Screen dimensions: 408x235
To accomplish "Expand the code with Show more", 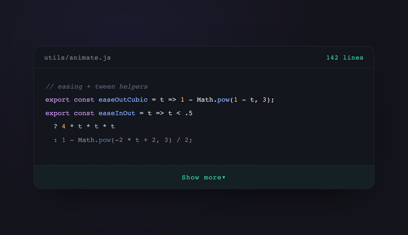I will coord(204,177).
